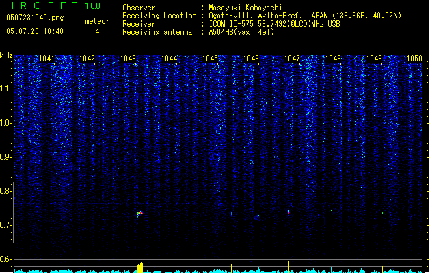Image resolution: width=430 pixels, height=273 pixels.
Task: Click the 'Receiving Location' label
Action: (159, 16)
